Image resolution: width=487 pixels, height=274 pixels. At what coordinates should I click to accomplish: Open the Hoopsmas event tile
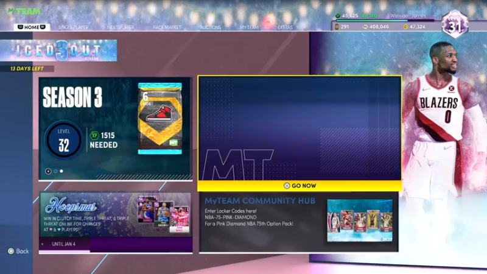pyautogui.click(x=115, y=222)
